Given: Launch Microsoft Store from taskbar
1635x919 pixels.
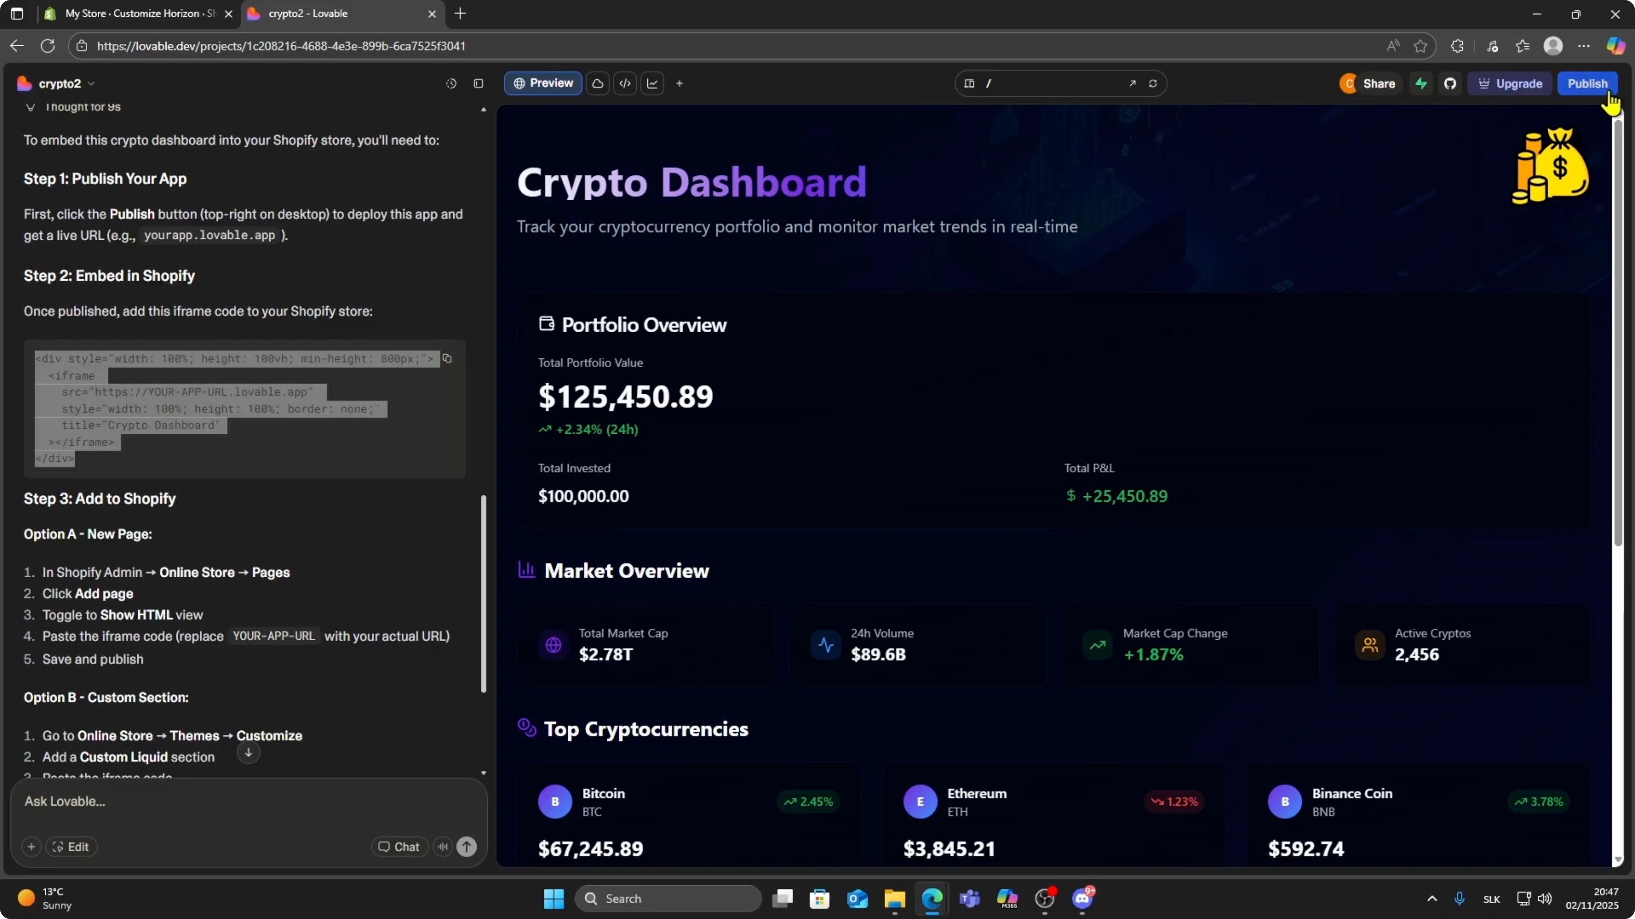Looking at the screenshot, I should point(820,899).
